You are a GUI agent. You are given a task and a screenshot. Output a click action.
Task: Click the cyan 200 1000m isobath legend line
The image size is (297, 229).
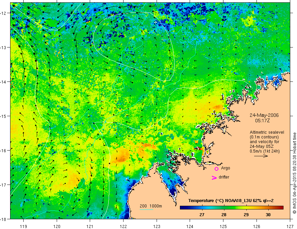(x=146, y=209)
